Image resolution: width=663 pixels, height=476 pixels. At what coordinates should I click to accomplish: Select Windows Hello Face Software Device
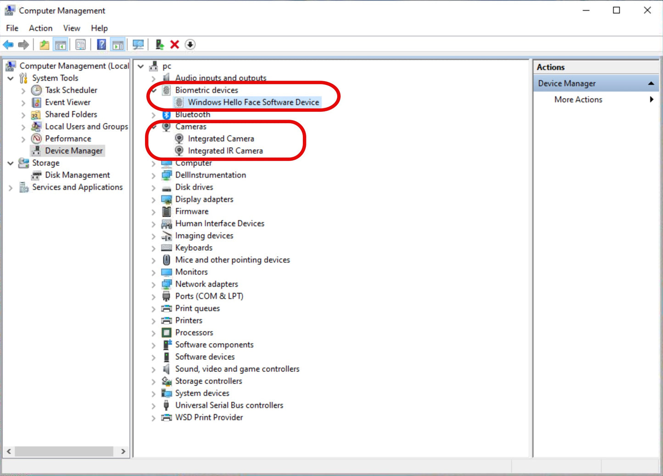pyautogui.click(x=254, y=102)
